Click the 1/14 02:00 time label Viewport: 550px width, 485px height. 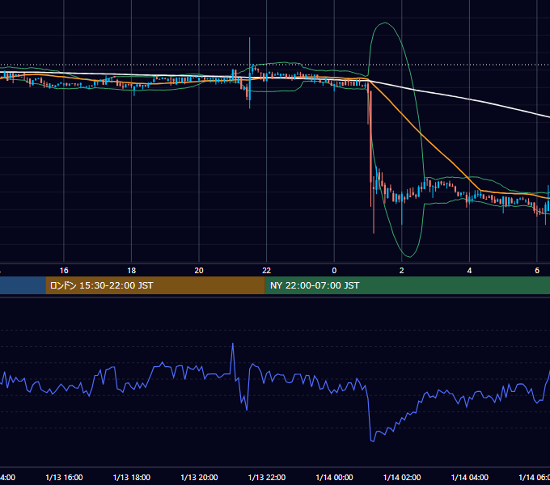tap(402, 477)
